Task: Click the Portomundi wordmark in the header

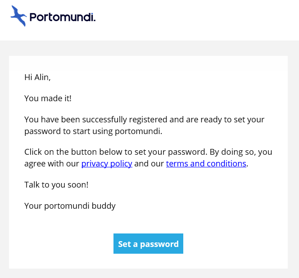Action: 63,17
